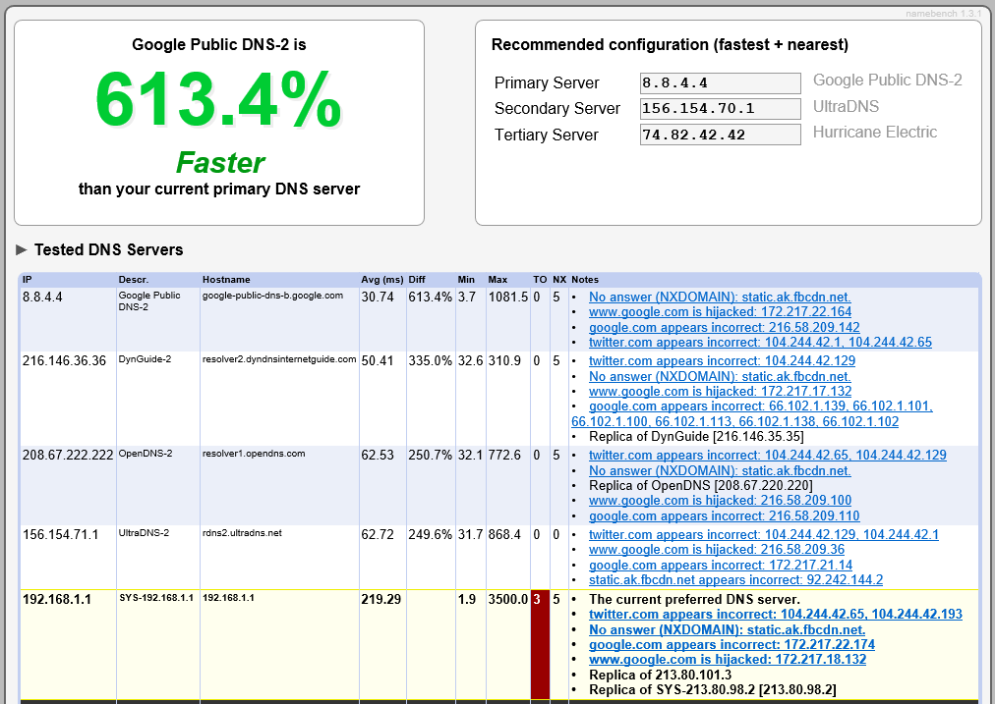
Task: Open google.com appears incorrect: 216.58.209.142 link
Action: [x=724, y=328]
